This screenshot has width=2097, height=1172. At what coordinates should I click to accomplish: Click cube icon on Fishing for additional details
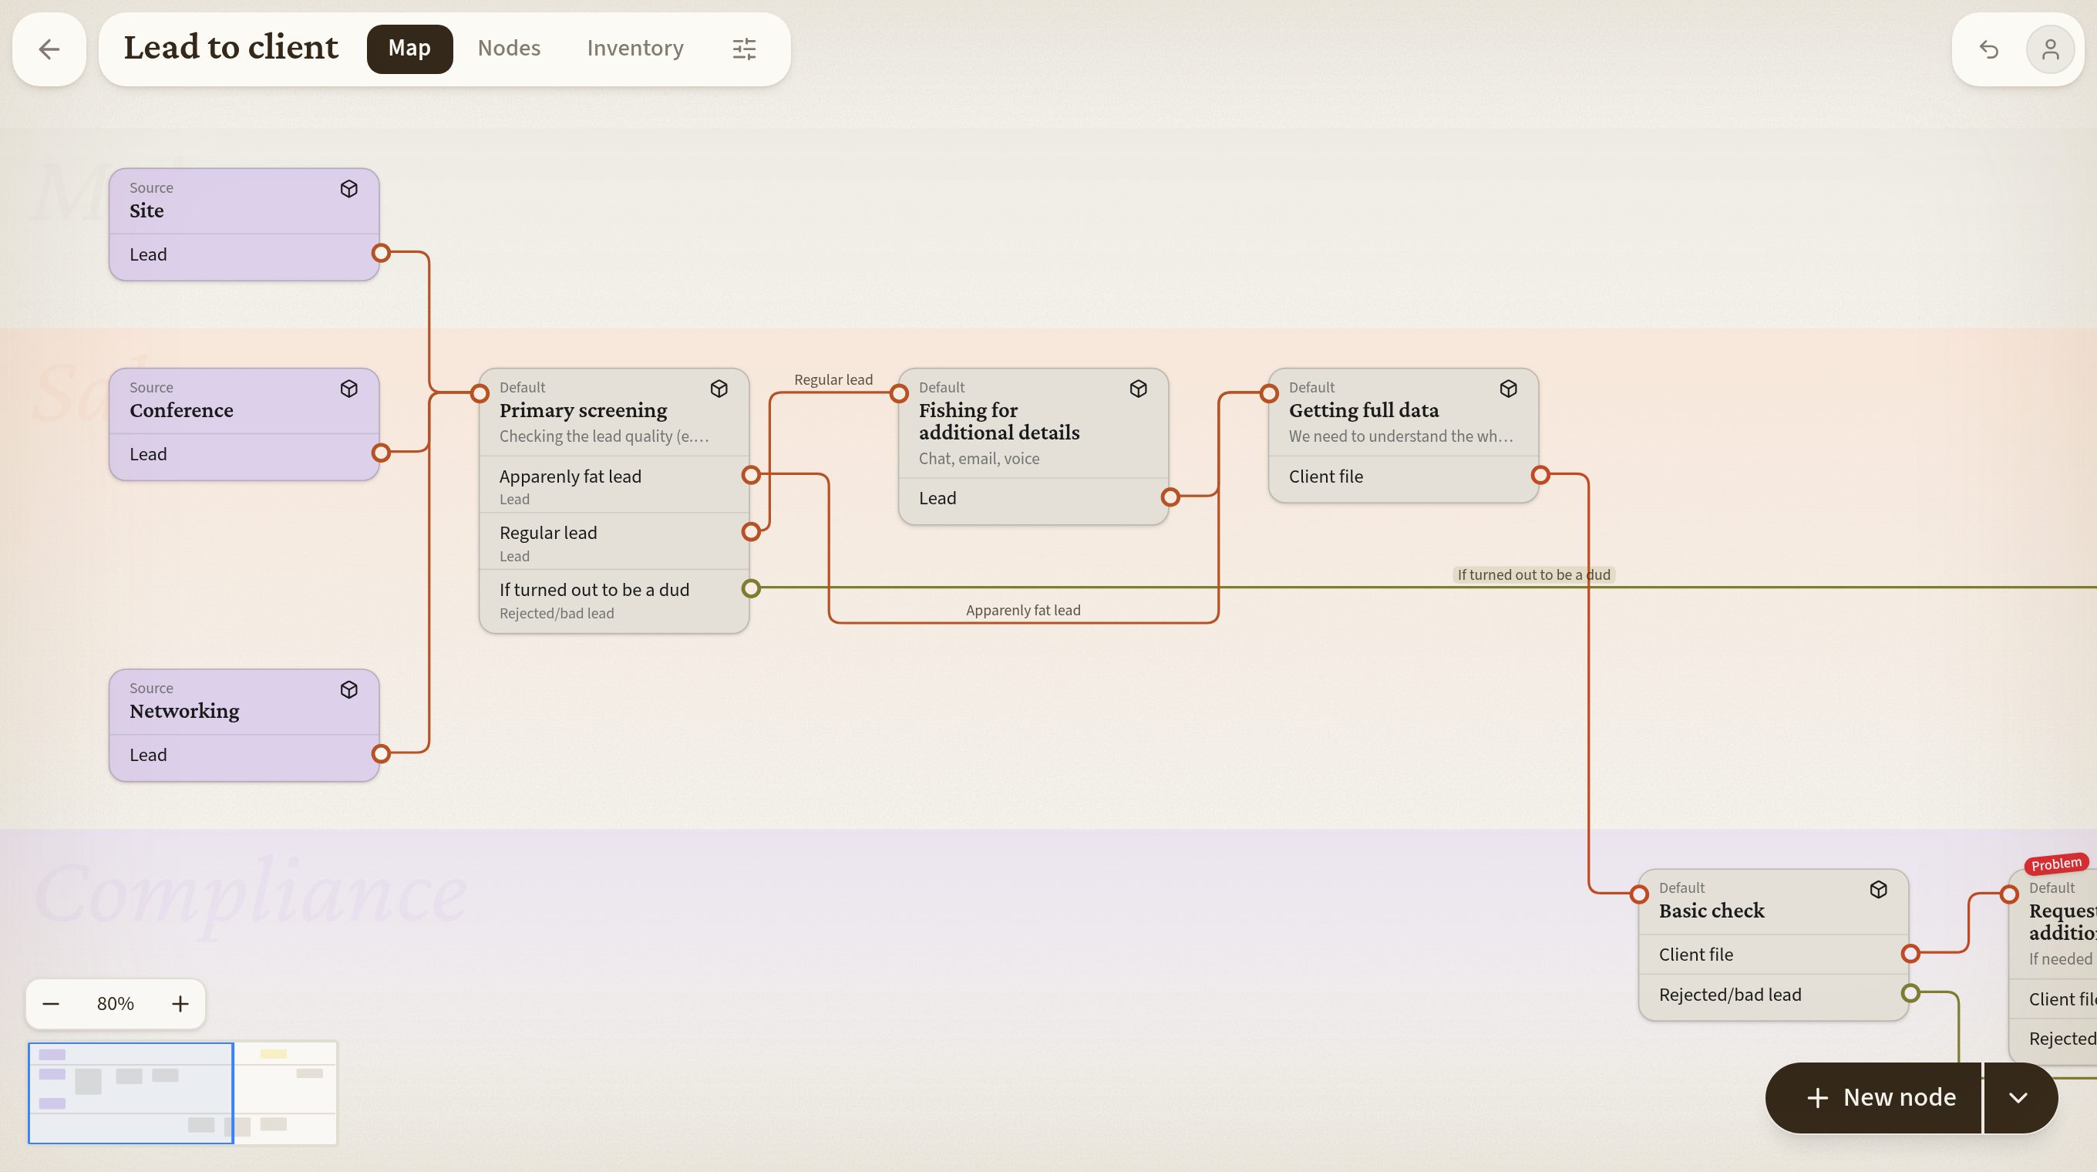click(x=1138, y=389)
